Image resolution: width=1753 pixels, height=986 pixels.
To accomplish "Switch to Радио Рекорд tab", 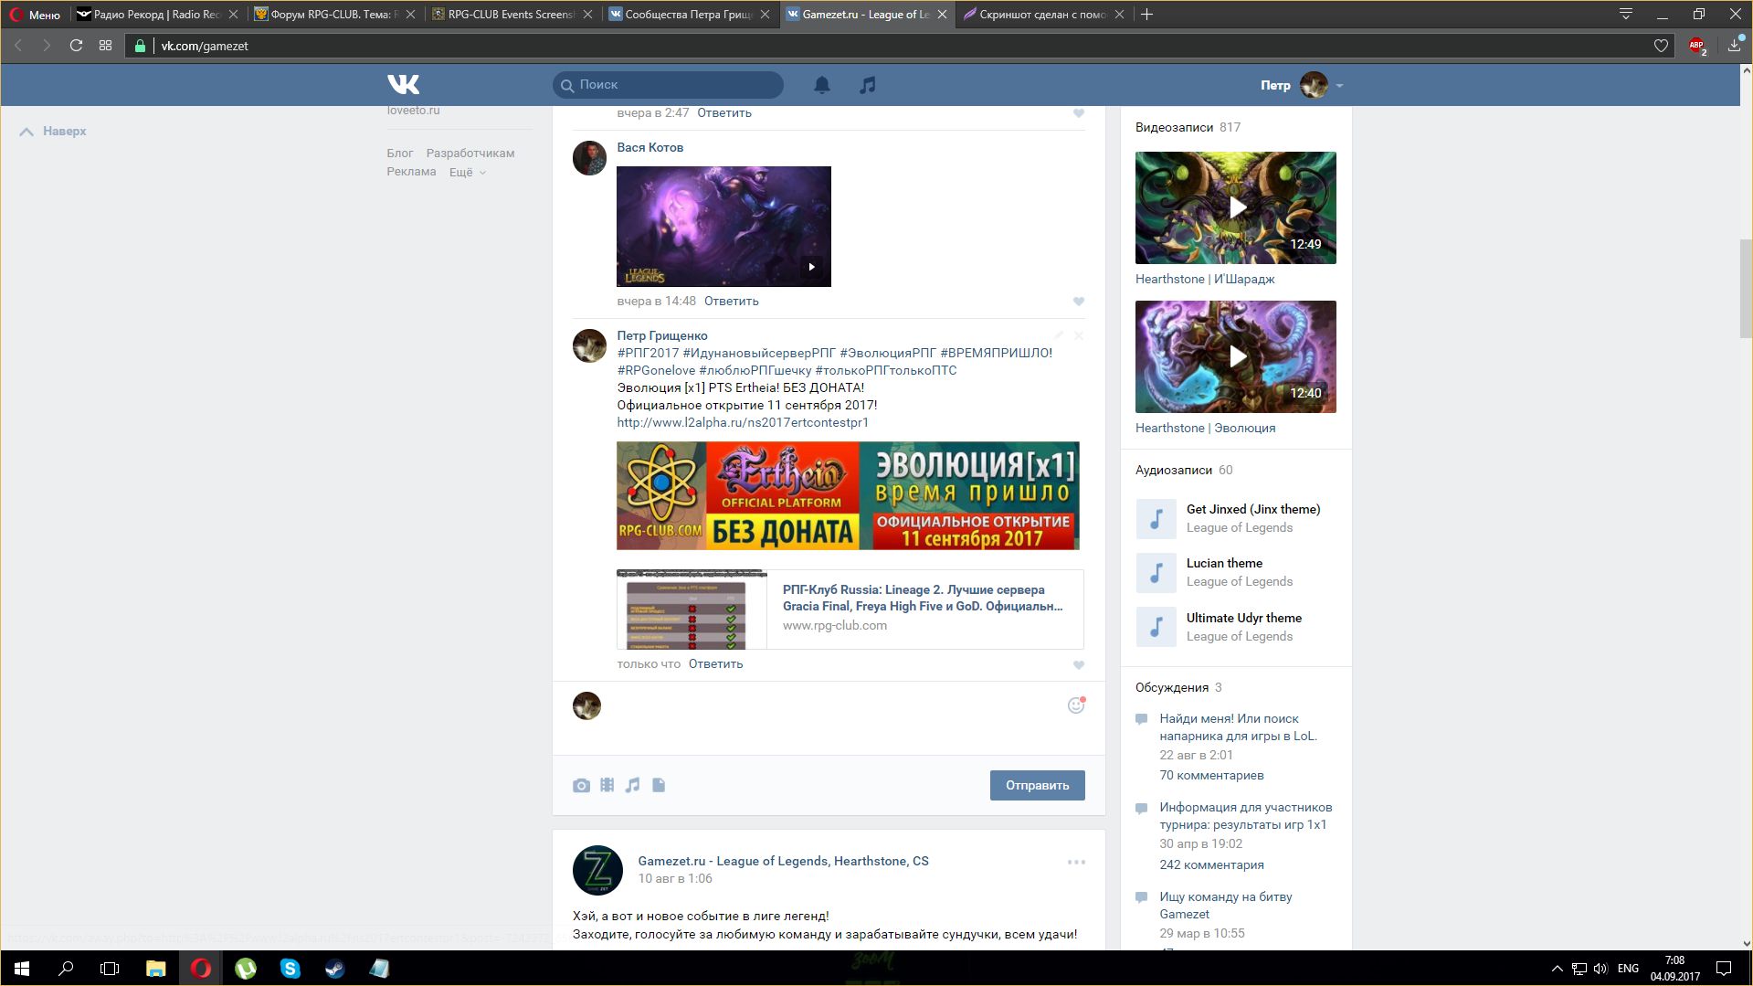I will tap(156, 15).
